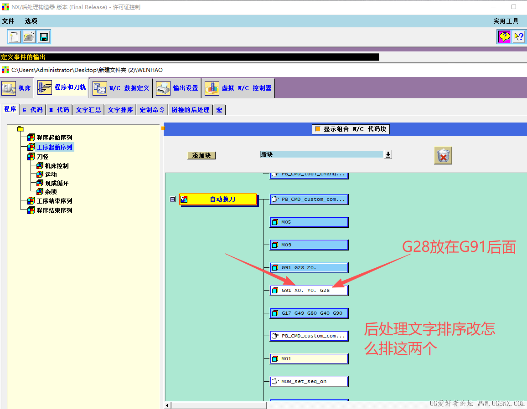This screenshot has height=409, width=527.
Task: Switch to N/C 数据定义 tab
Action: [x=121, y=88]
